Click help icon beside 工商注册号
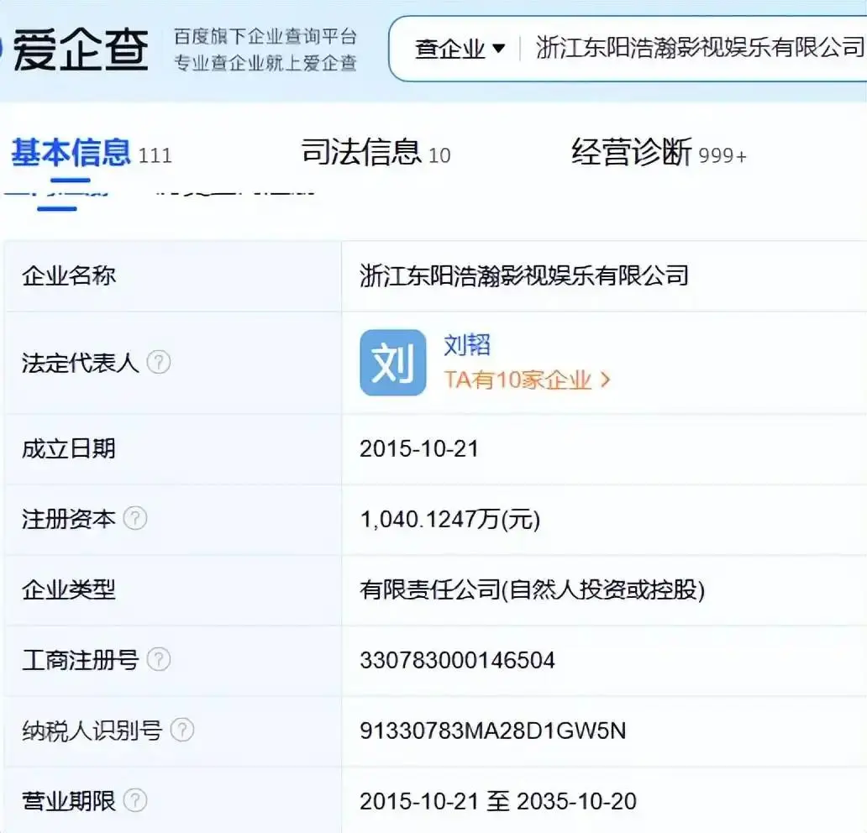This screenshot has height=833, width=867. click(x=159, y=660)
